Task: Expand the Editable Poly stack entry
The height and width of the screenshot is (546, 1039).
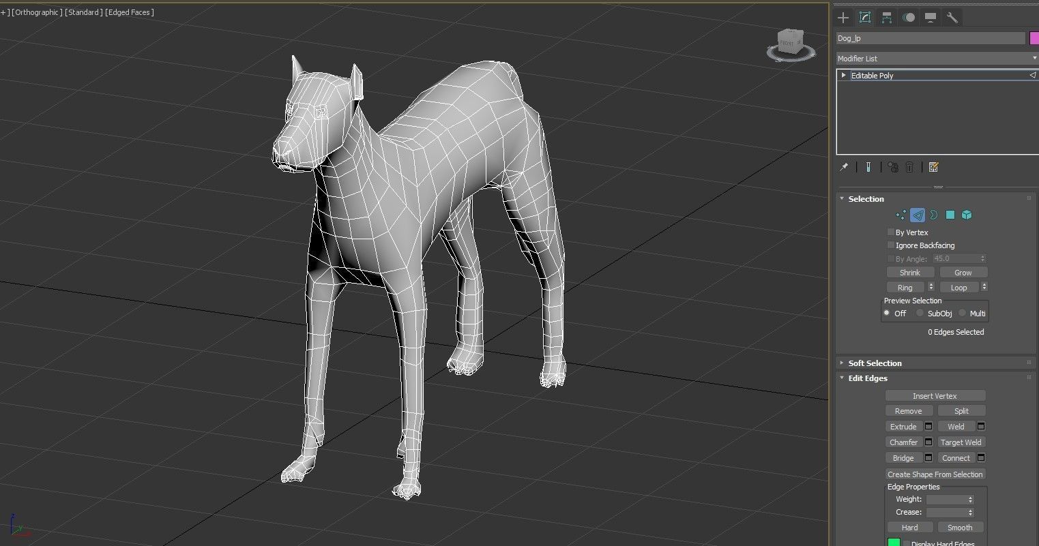Action: 844,76
